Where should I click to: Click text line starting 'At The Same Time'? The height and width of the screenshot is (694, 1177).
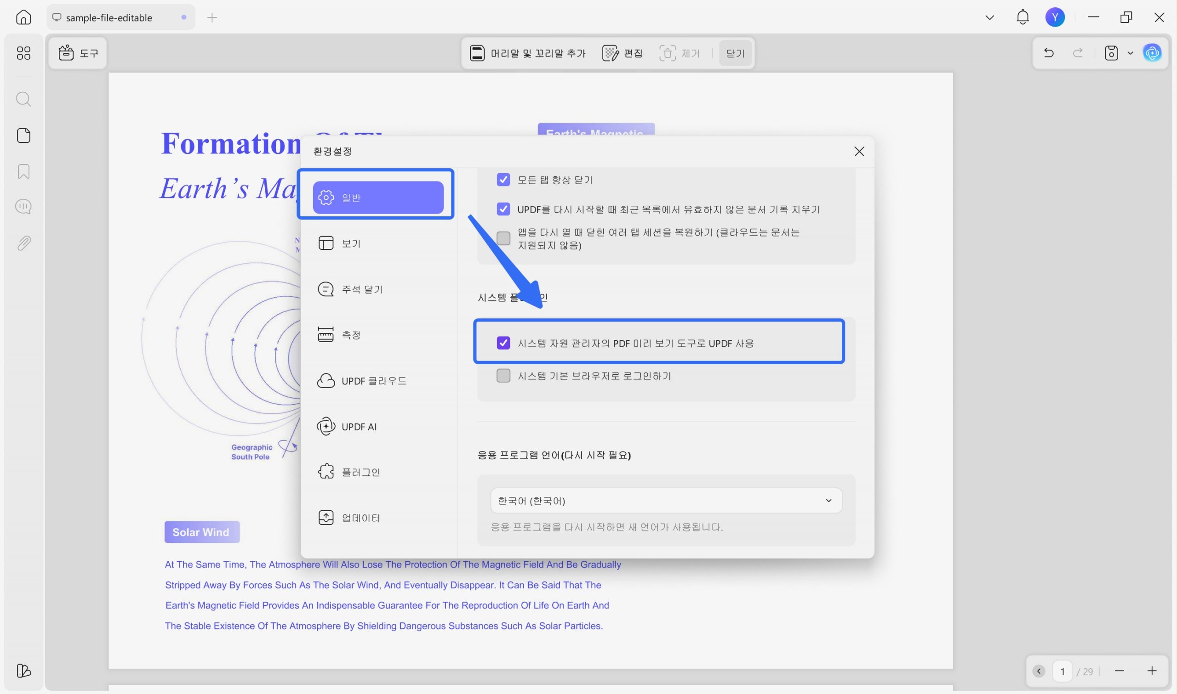click(x=393, y=564)
